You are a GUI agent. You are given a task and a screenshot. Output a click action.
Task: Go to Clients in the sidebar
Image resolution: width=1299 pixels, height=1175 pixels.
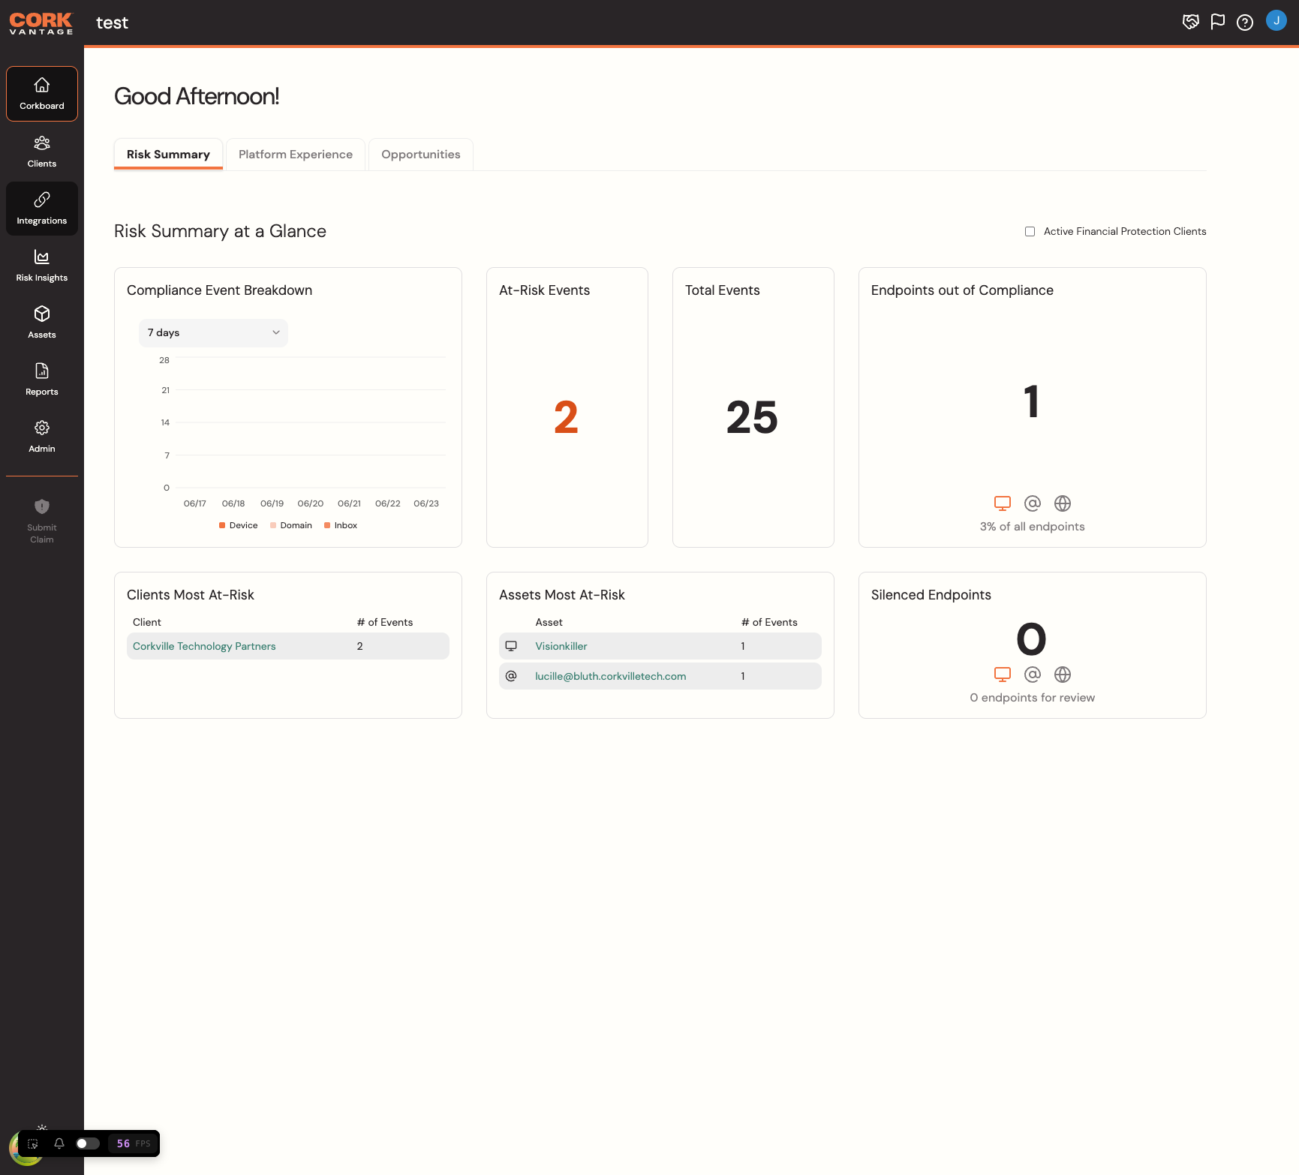42,151
